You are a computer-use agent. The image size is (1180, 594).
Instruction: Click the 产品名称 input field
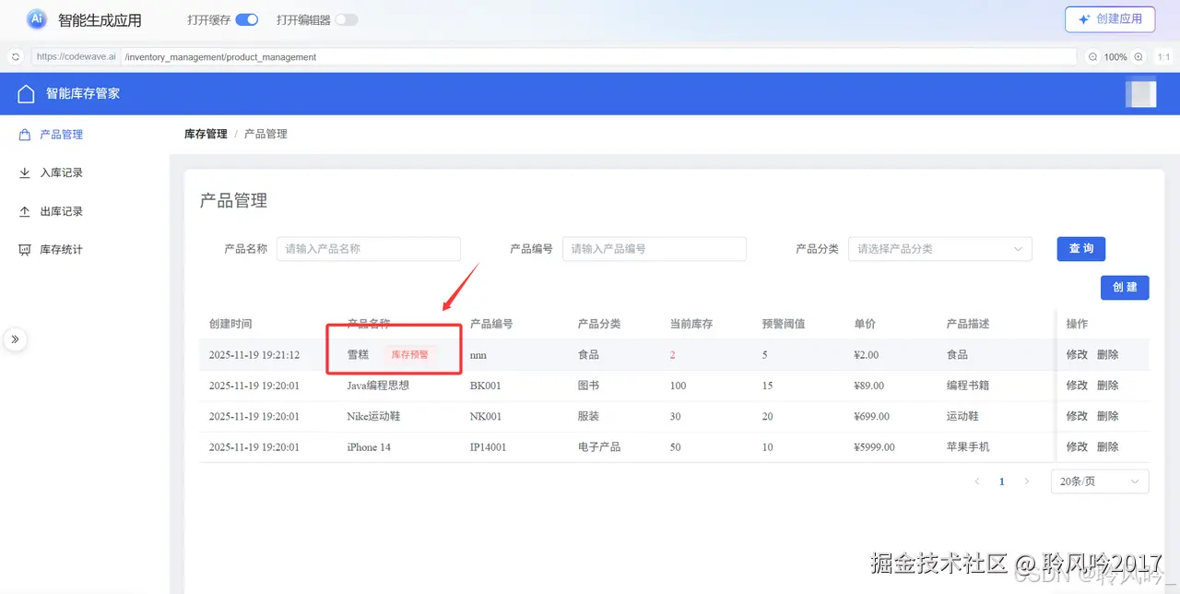point(368,248)
